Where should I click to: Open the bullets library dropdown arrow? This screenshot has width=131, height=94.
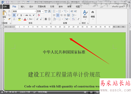click(57, 11)
